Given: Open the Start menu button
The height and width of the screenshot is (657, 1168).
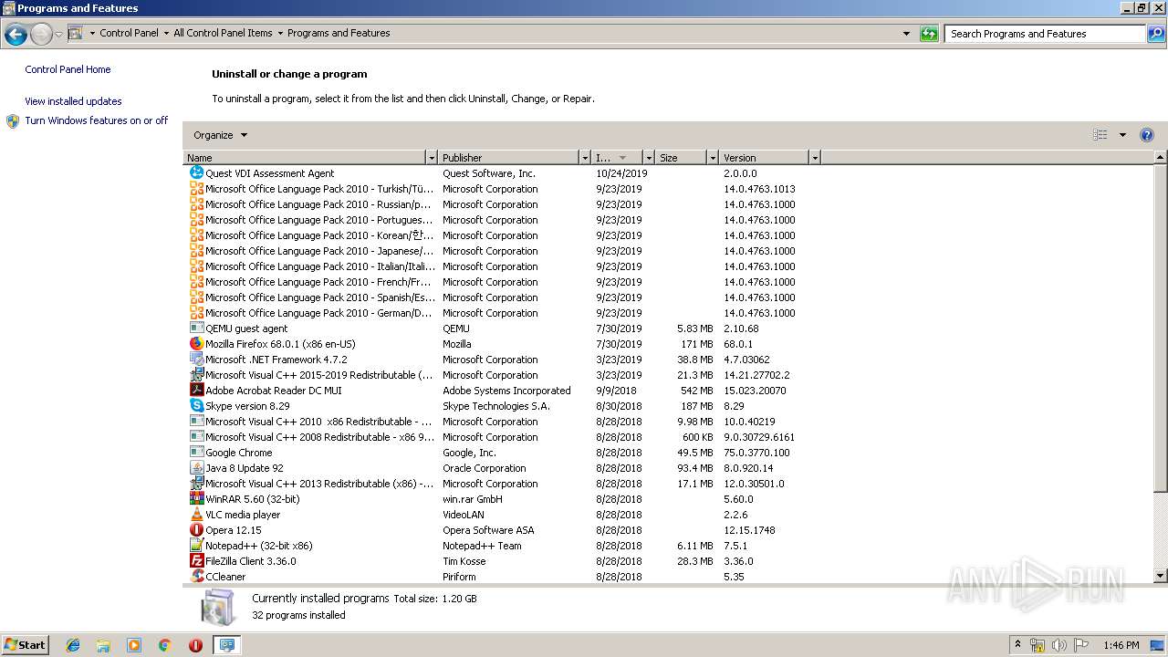Looking at the screenshot, I should click(x=25, y=645).
